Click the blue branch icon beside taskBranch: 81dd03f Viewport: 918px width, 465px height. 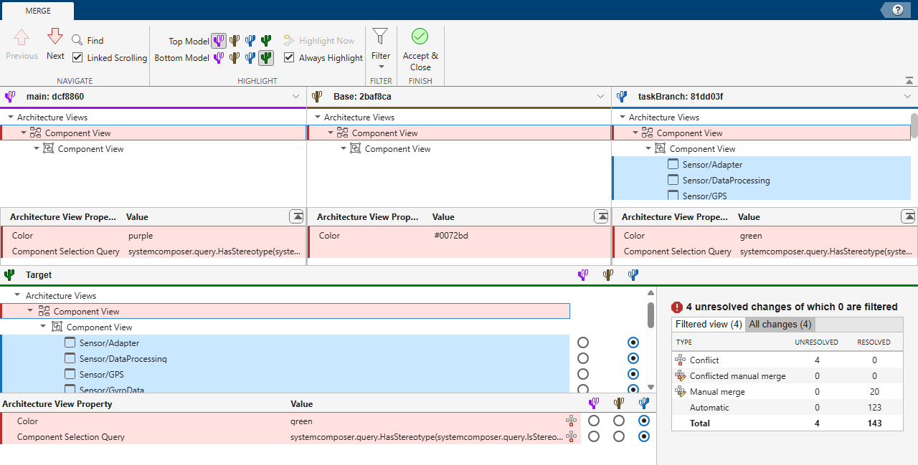tap(622, 96)
